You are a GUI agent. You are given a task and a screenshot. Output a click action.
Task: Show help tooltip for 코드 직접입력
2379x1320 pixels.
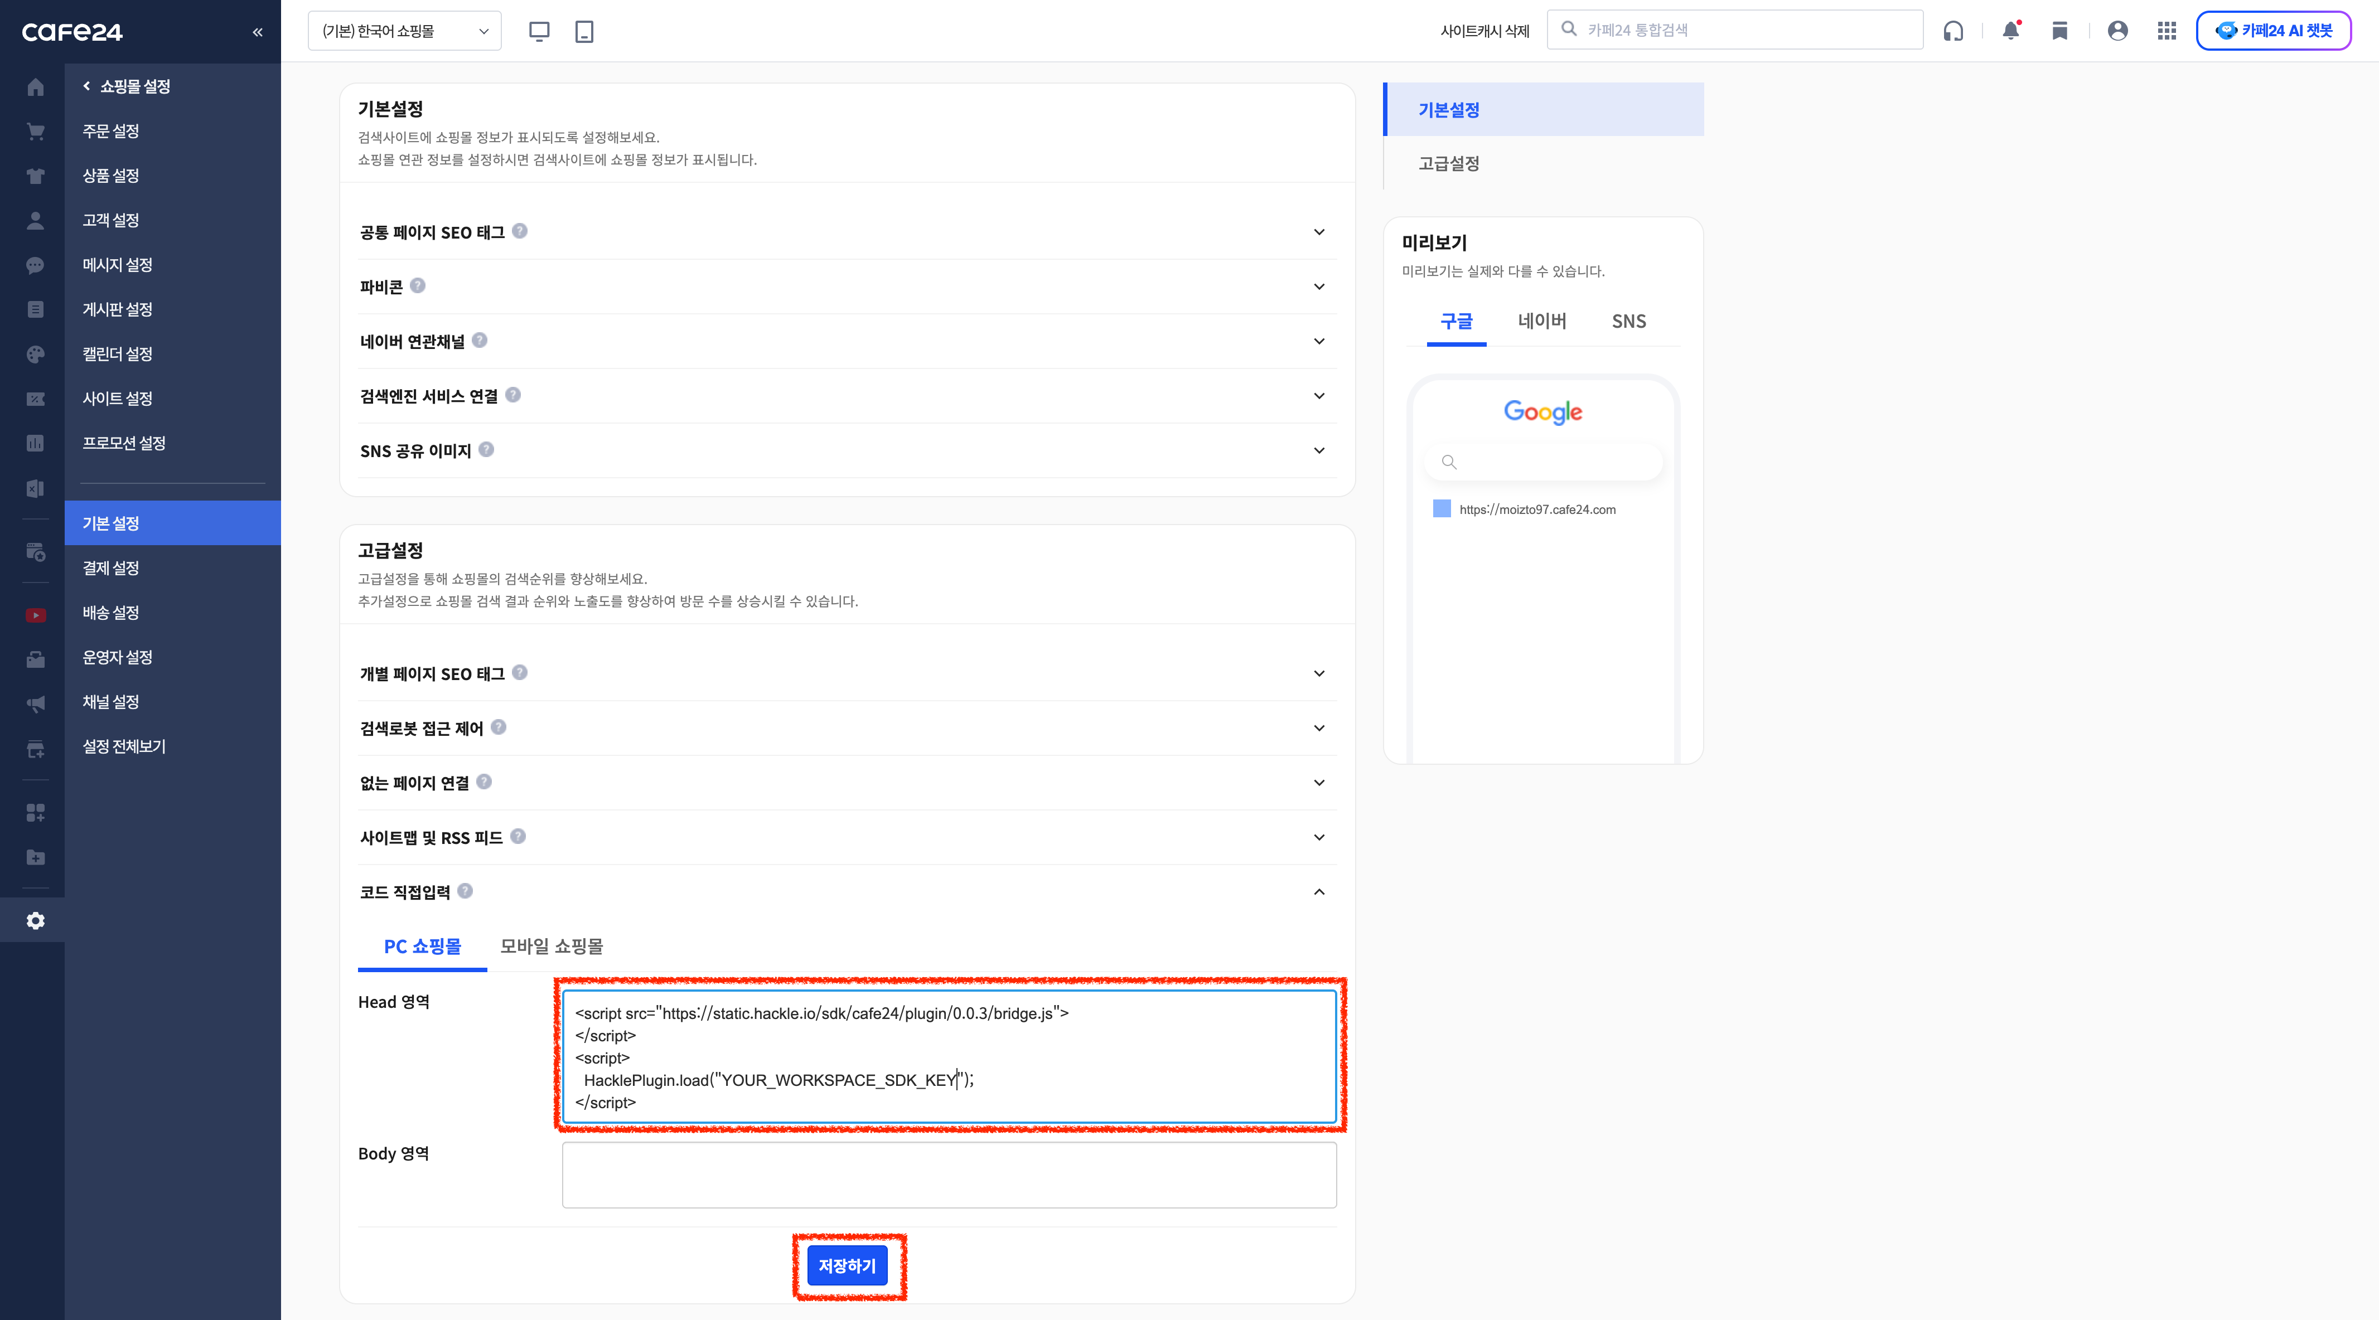[x=466, y=891]
